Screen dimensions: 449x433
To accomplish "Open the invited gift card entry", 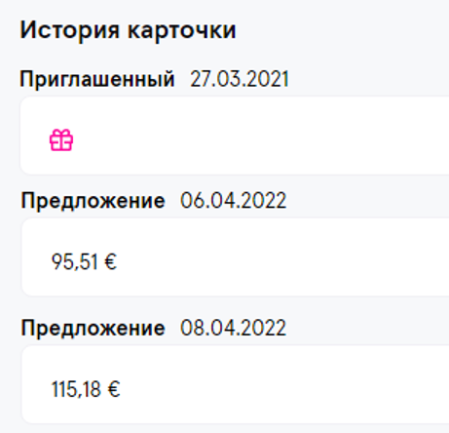I will pyautogui.click(x=235, y=136).
